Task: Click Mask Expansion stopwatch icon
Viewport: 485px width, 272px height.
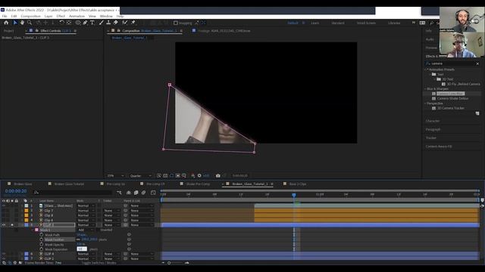Action: pos(42,249)
